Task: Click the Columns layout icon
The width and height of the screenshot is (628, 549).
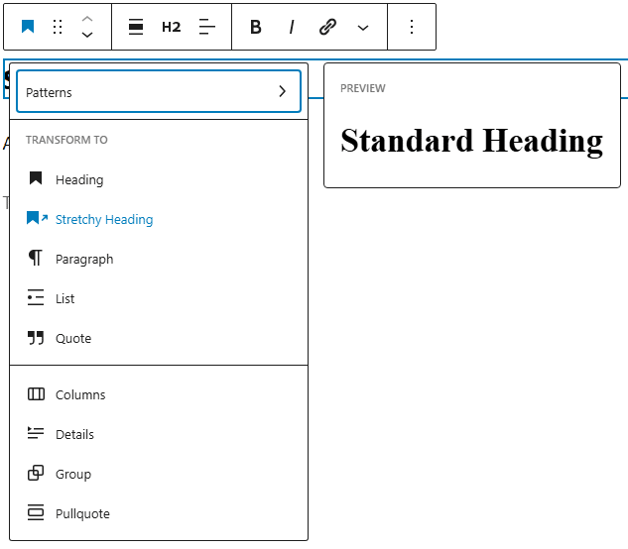Action: (36, 394)
